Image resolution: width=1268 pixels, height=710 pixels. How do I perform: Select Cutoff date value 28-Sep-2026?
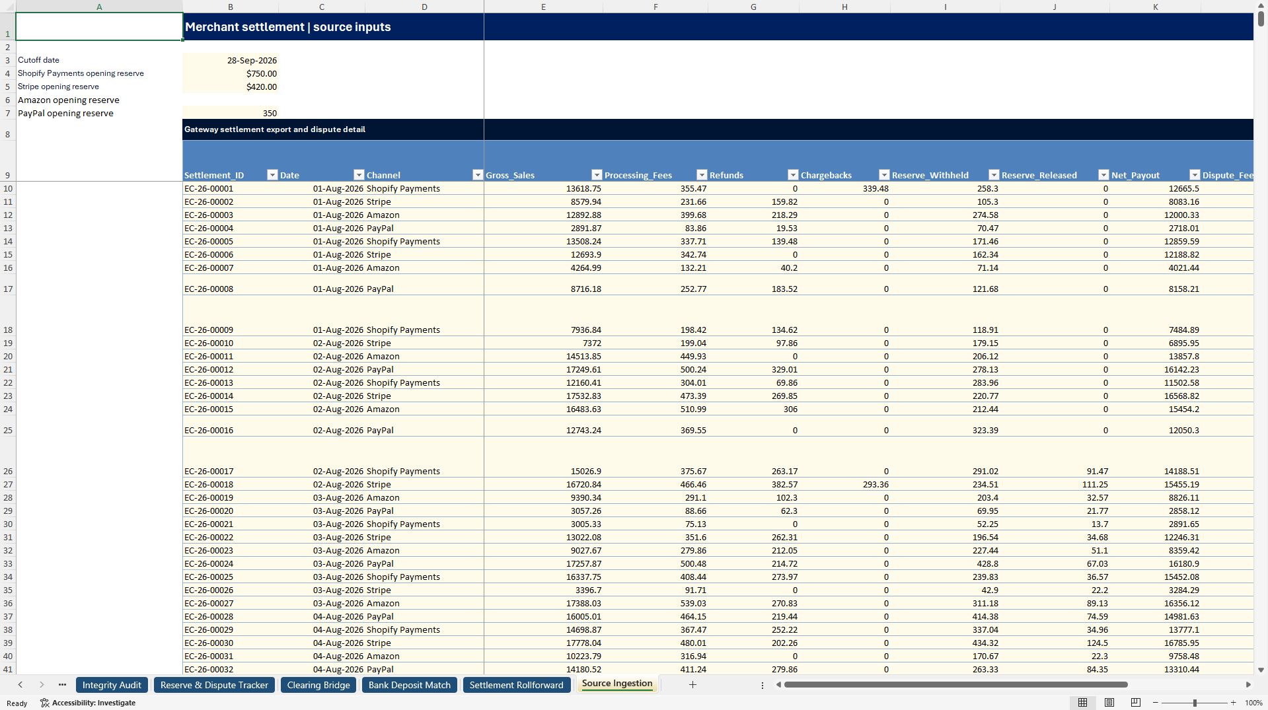pyautogui.click(x=231, y=60)
